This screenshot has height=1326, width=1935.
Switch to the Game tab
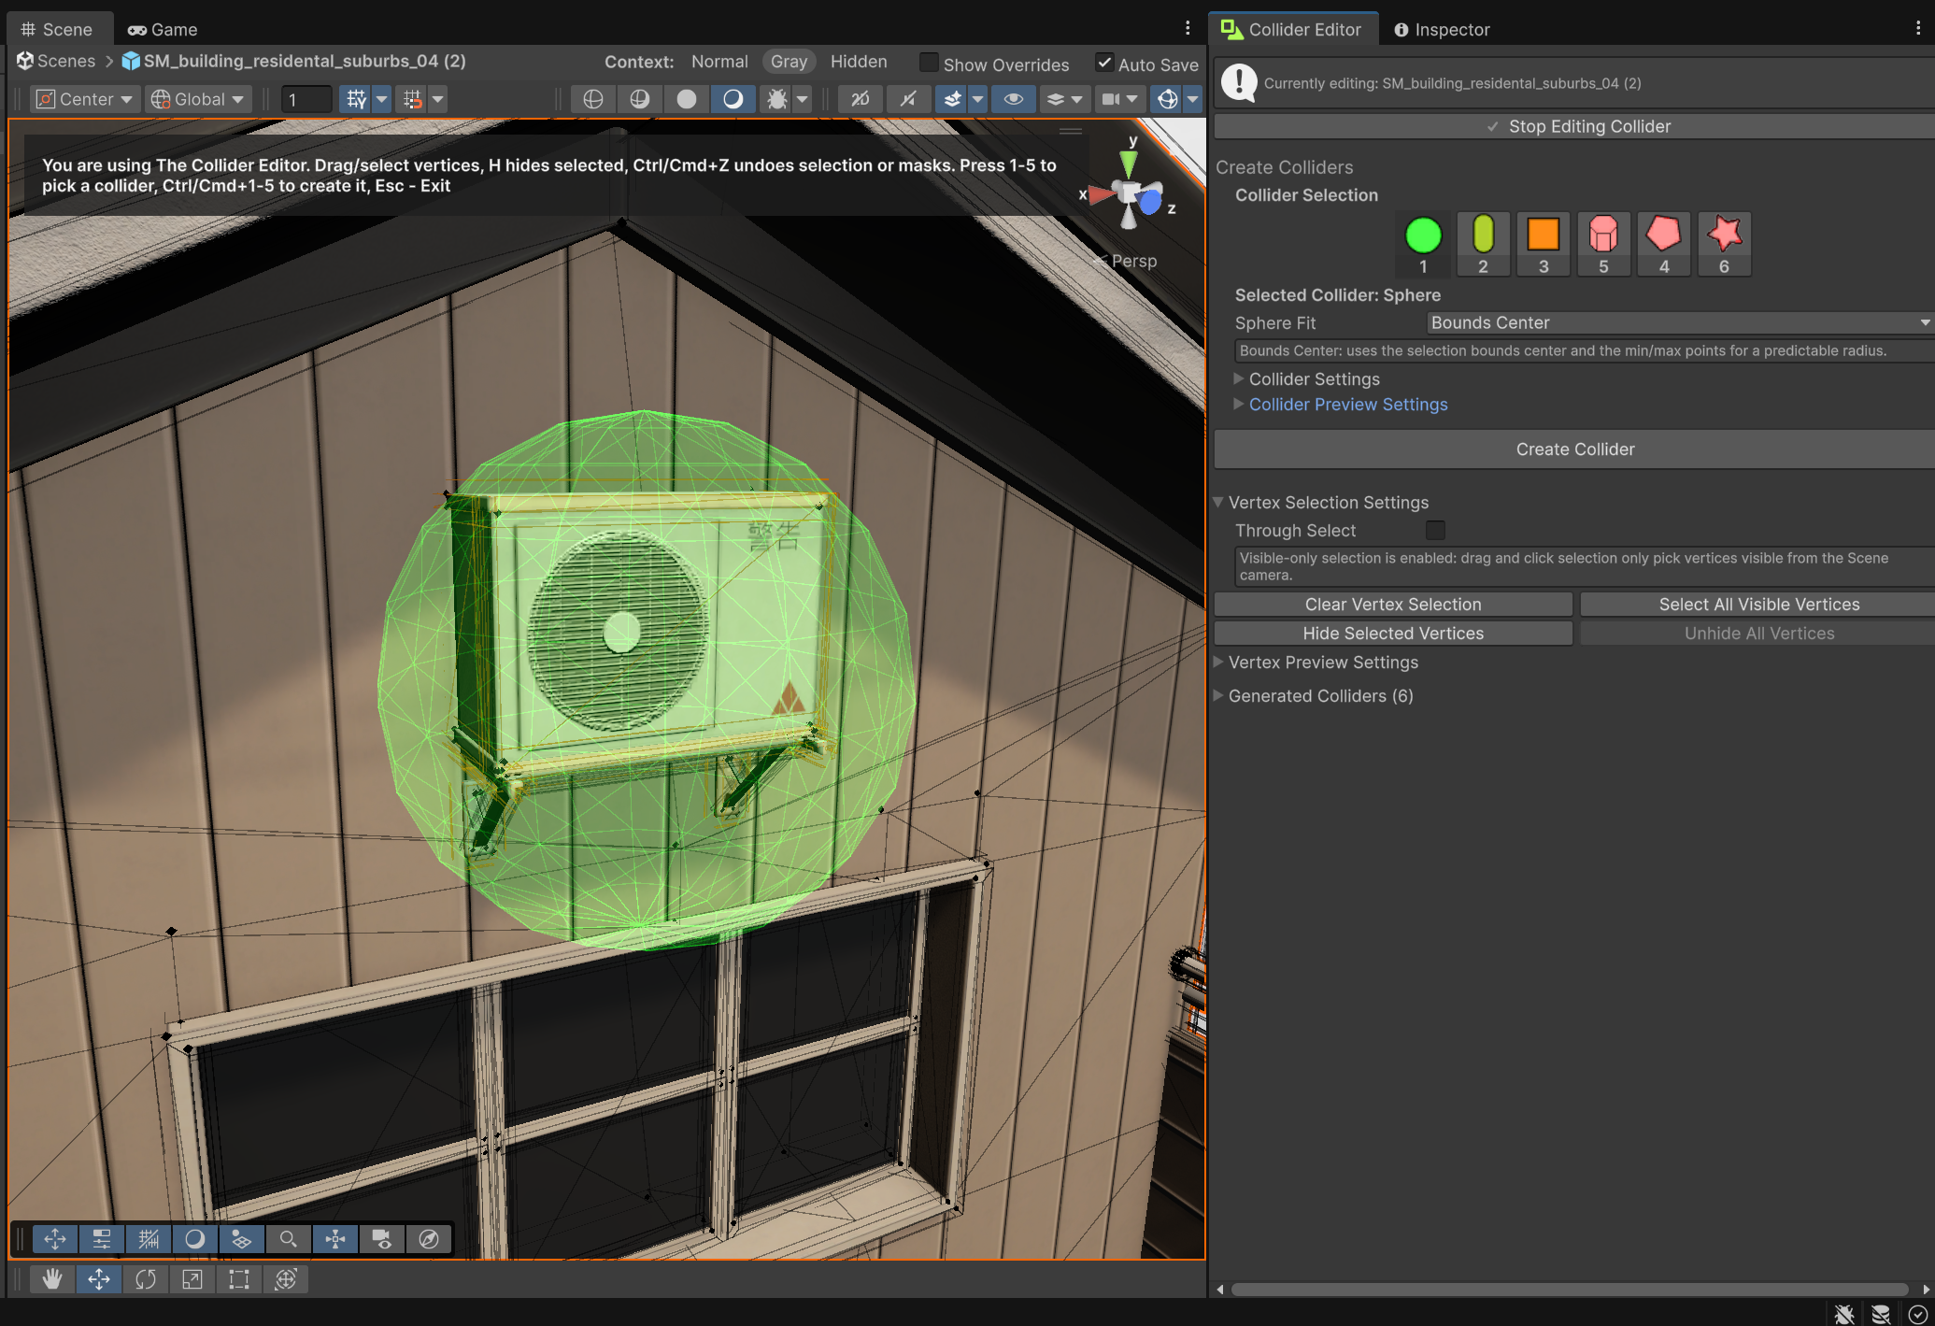pos(163,29)
